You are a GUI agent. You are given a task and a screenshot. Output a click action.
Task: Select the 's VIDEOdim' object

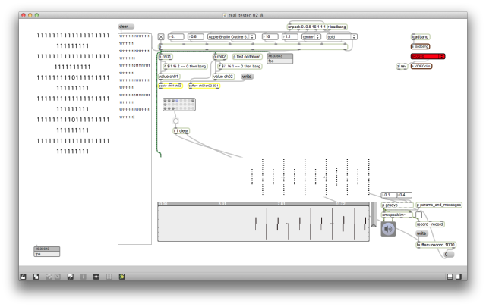[x=421, y=66]
